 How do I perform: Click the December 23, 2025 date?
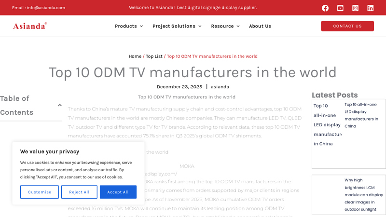coord(179,87)
